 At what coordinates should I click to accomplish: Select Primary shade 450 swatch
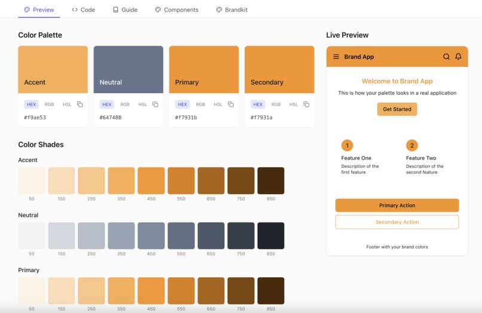tap(151, 290)
